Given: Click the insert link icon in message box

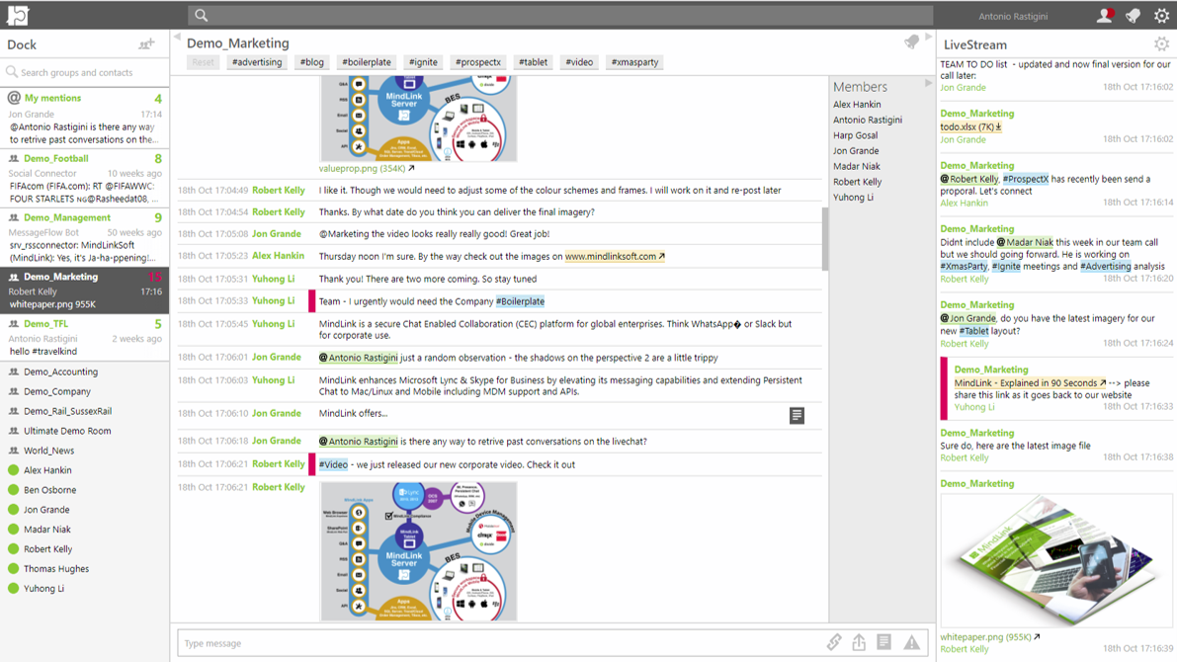Looking at the screenshot, I should pyautogui.click(x=834, y=641).
